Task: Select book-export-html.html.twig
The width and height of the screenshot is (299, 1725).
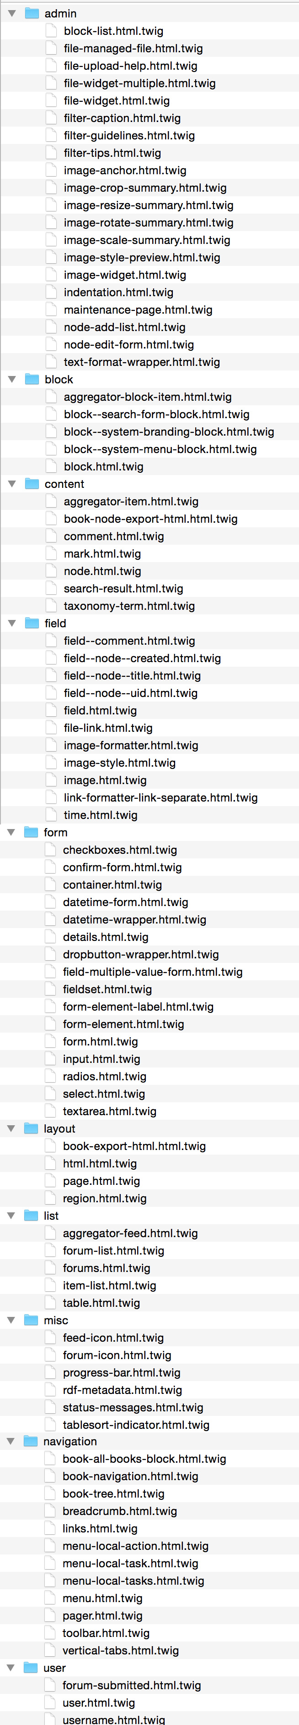Action: [x=135, y=1146]
